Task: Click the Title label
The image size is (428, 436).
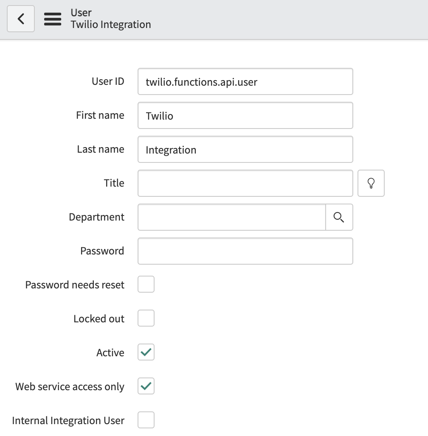Action: (x=114, y=183)
